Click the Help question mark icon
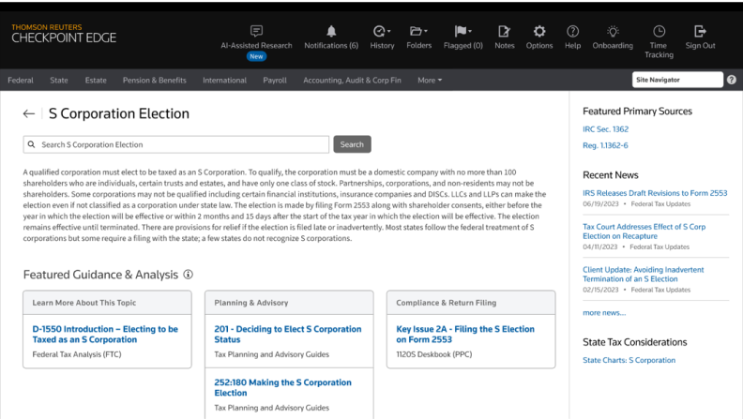The height and width of the screenshot is (419, 743). [x=572, y=31]
